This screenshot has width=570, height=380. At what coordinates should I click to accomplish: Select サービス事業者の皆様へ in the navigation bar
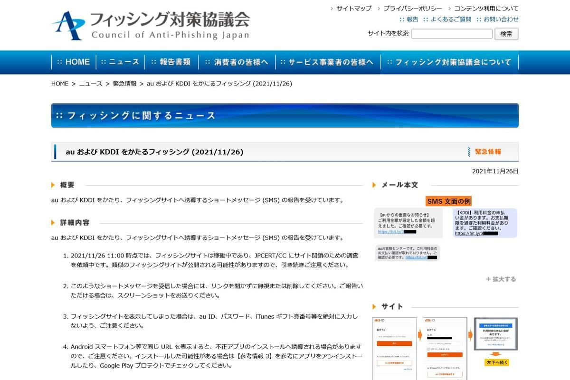(x=327, y=62)
